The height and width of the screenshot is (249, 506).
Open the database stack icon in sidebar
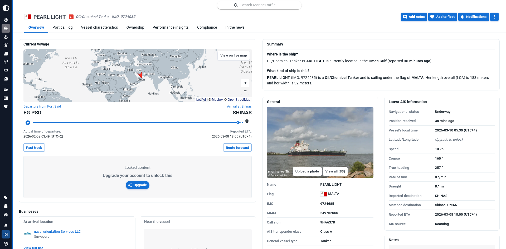6,206
